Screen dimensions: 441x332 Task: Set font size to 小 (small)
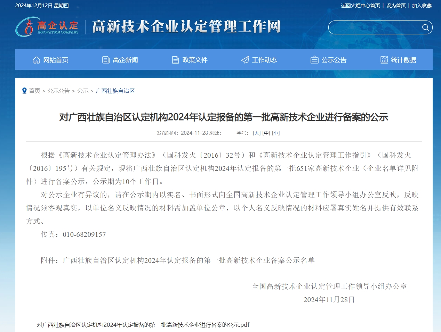(276, 133)
